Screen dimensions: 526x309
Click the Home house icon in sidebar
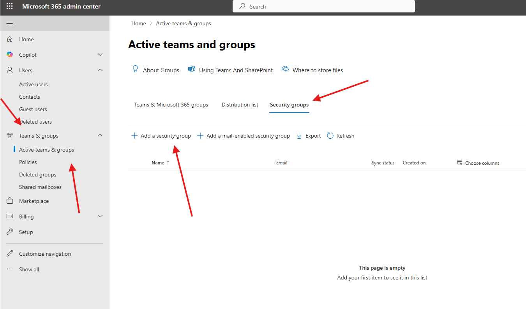(10, 39)
